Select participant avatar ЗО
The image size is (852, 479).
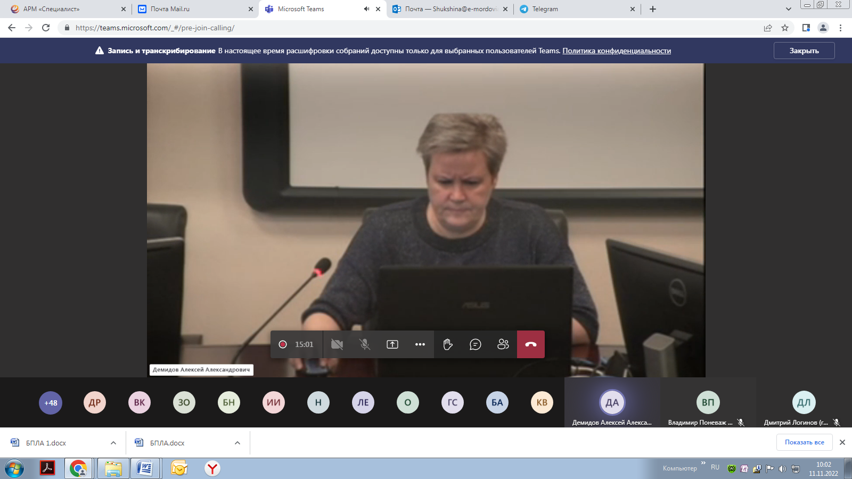pyautogui.click(x=184, y=402)
